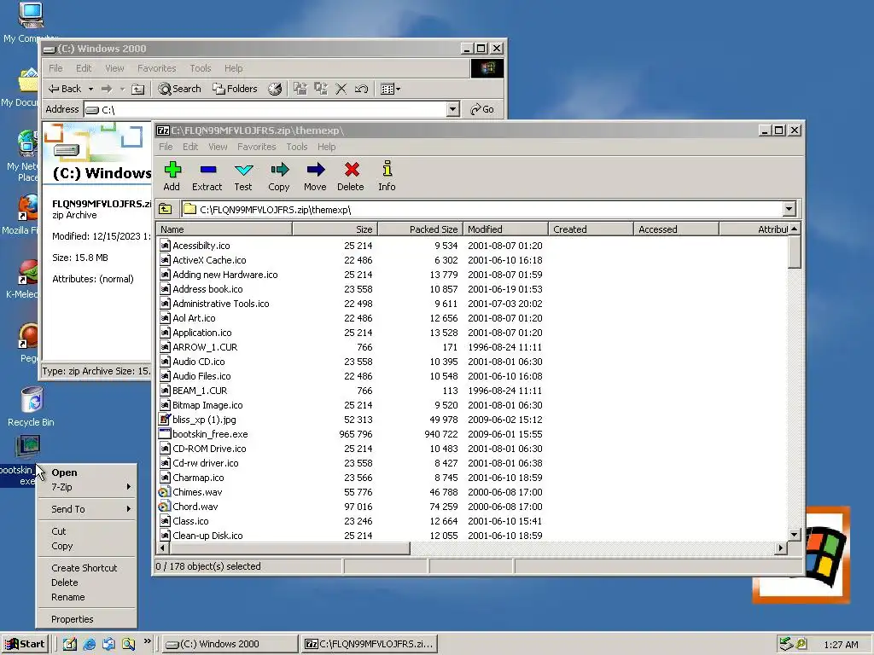Choose Create Shortcut in context menu
This screenshot has height=655, width=874.
click(86, 568)
